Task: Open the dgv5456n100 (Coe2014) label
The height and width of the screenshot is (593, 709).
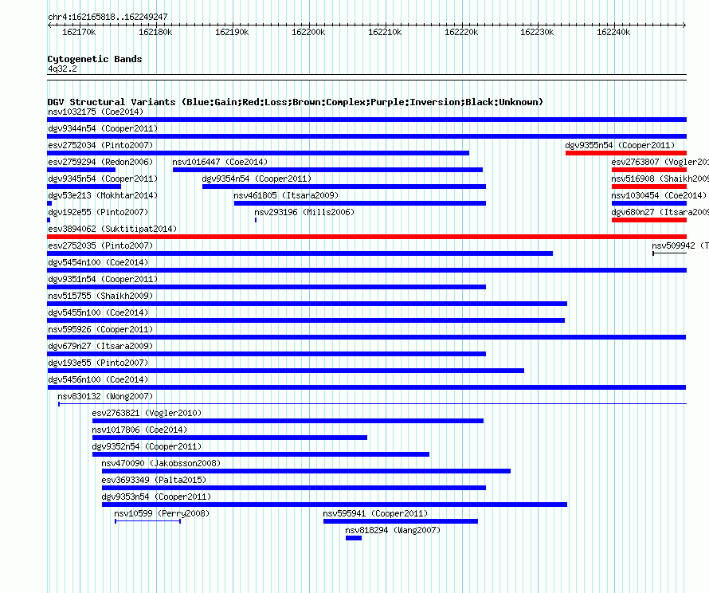Action: [98, 379]
